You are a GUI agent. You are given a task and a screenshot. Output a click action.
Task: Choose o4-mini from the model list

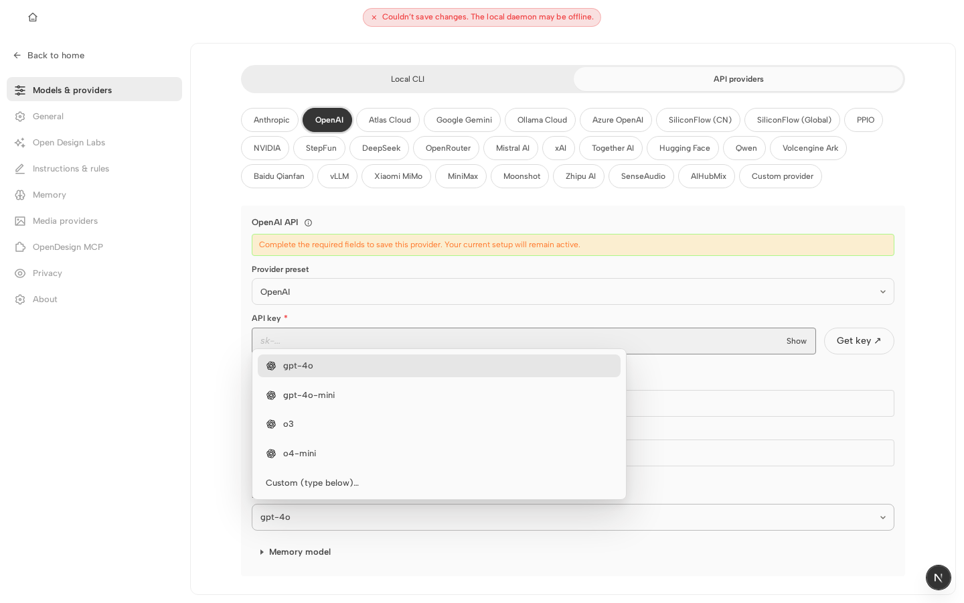[x=439, y=454]
